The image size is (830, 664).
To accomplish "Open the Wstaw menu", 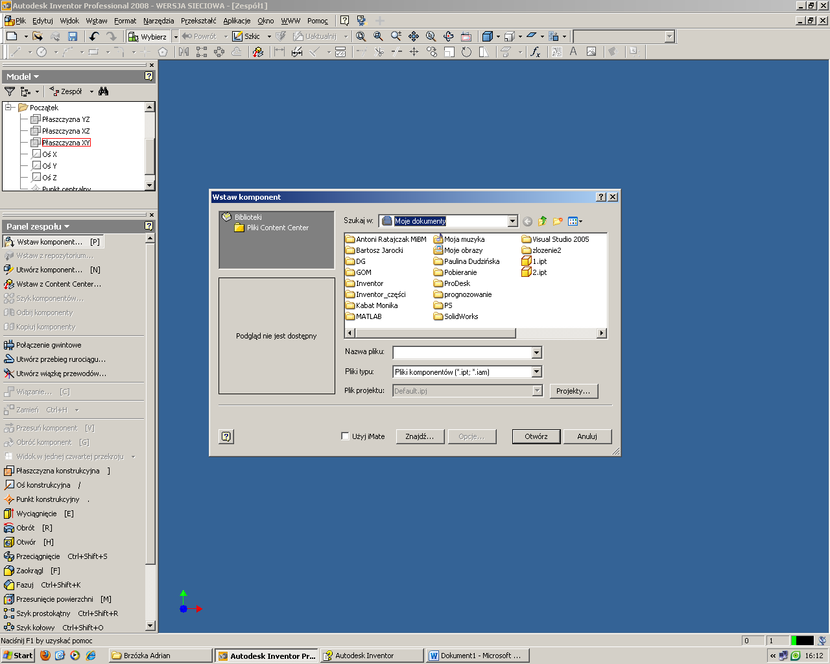I will point(97,21).
